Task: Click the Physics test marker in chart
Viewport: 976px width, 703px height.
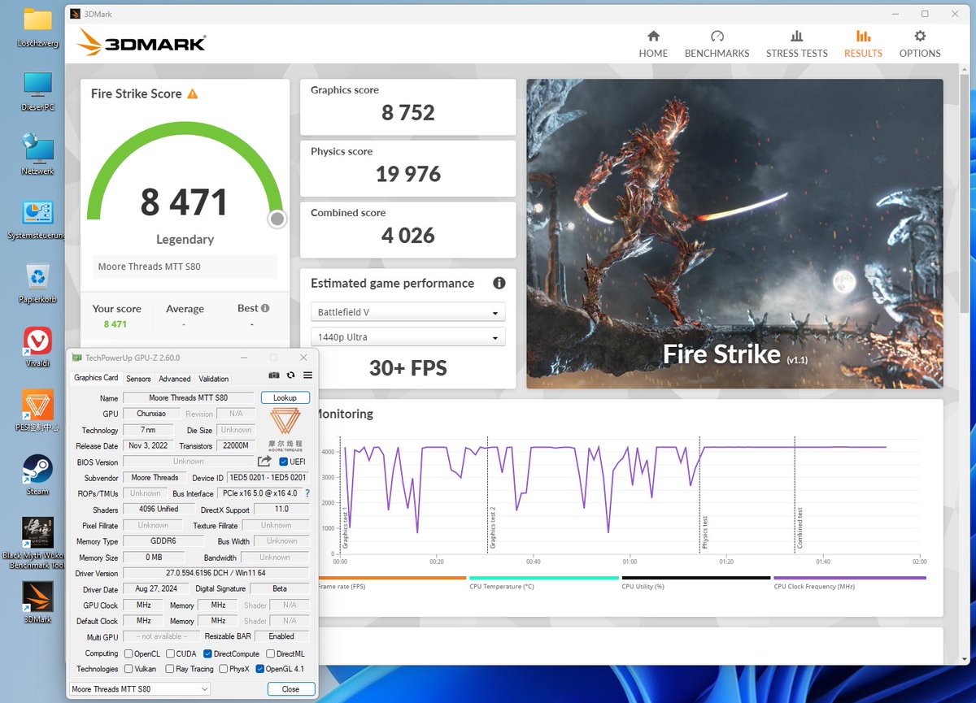Action: click(x=704, y=532)
